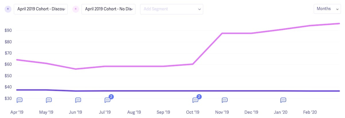Screen dimensions: 345x118
Task: Click the Feb '20 axis label
Action: tap(310, 112)
